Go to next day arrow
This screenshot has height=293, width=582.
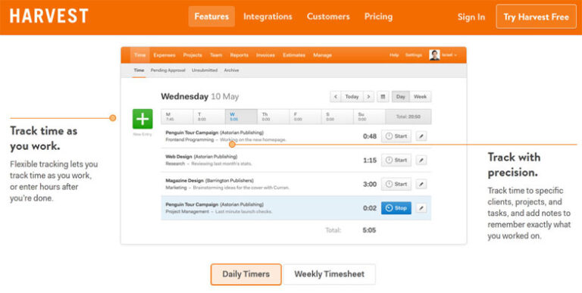tap(368, 97)
